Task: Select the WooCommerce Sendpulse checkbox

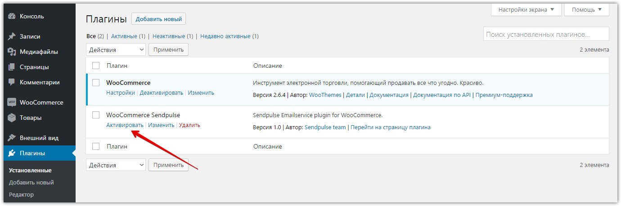Action: pos(96,115)
